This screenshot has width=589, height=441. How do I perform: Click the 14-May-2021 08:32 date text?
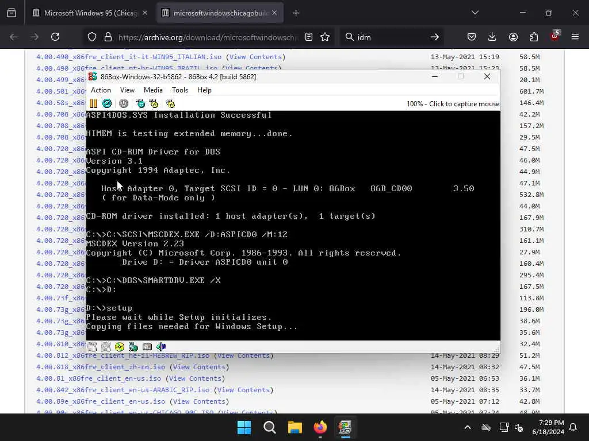(465, 367)
